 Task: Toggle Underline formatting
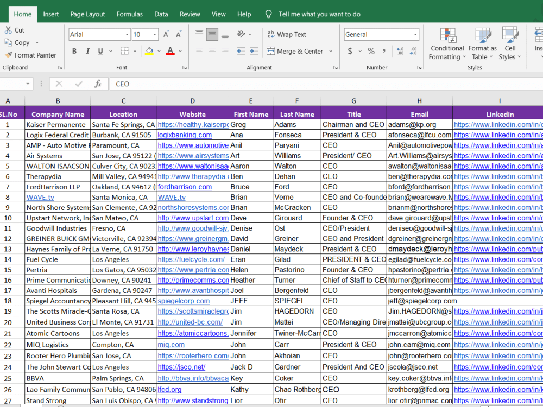pyautogui.click(x=100, y=51)
